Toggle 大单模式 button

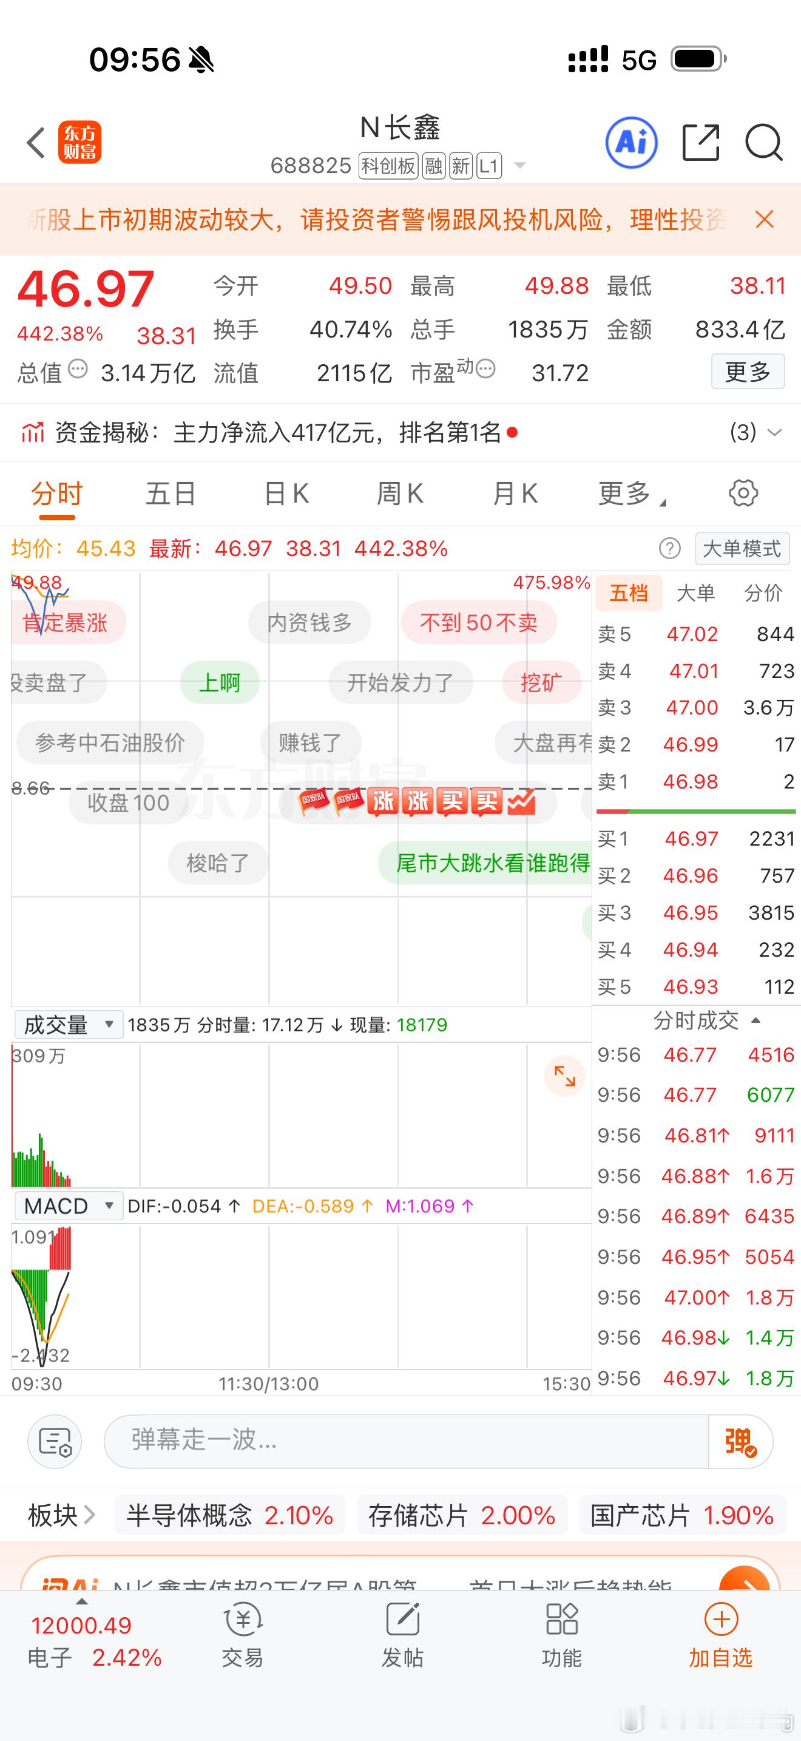[x=742, y=548]
